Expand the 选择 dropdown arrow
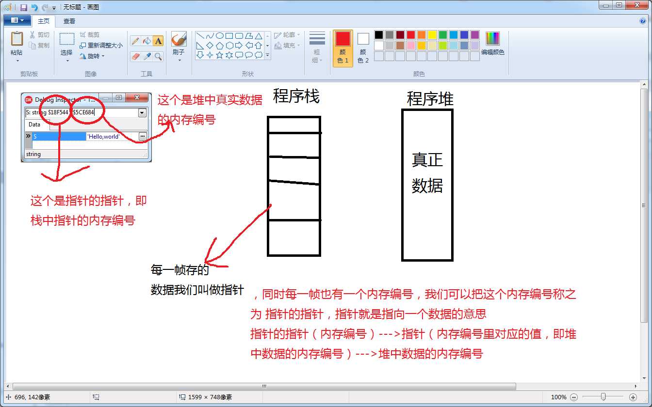652x407 pixels. (67, 61)
